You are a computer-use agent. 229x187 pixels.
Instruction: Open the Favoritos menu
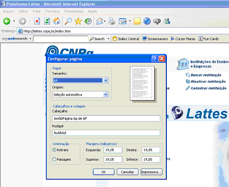(x=53, y=11)
